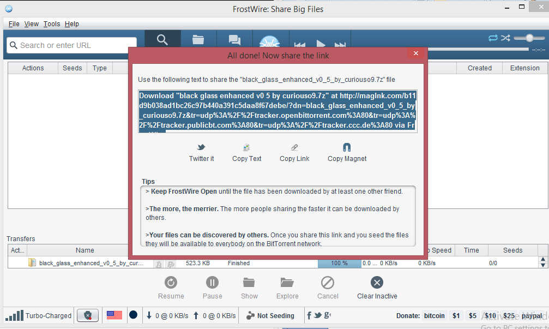Click the US flag language icon
The image size is (549, 329).
click(x=114, y=315)
